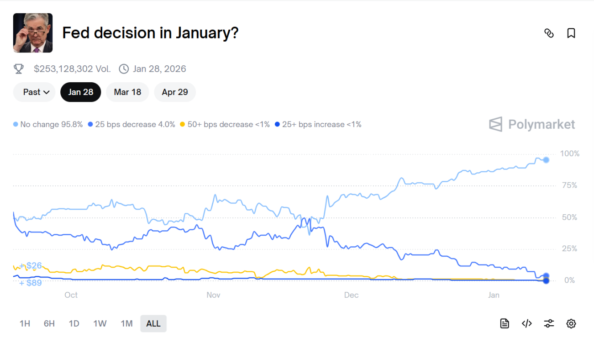Image resolution: width=594 pixels, height=338 pixels.
Task: Toggle the No change legend series
Action: pos(48,124)
